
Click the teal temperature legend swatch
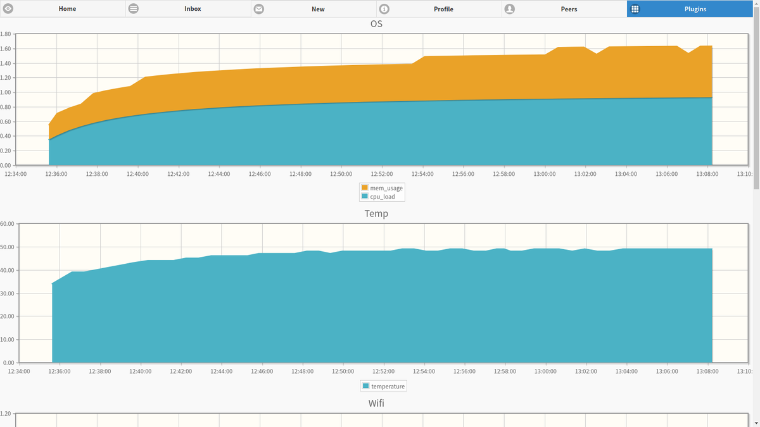coord(366,386)
